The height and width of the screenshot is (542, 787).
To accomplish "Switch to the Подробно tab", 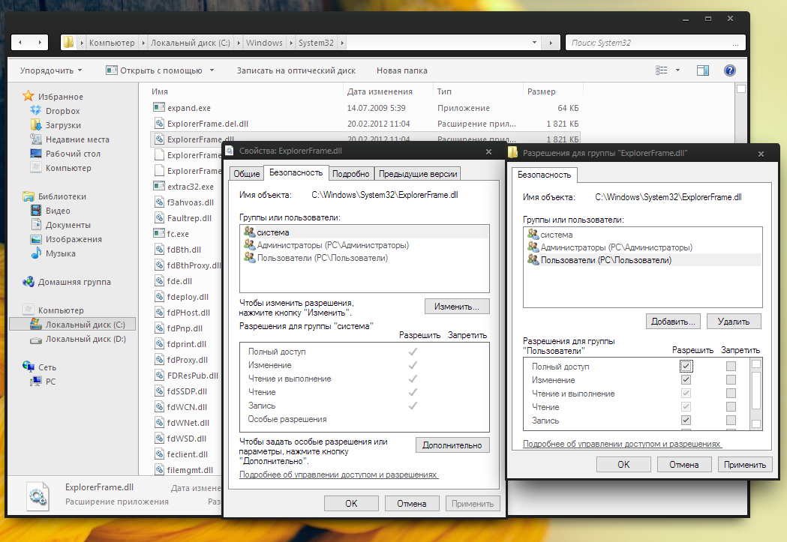I will (351, 173).
